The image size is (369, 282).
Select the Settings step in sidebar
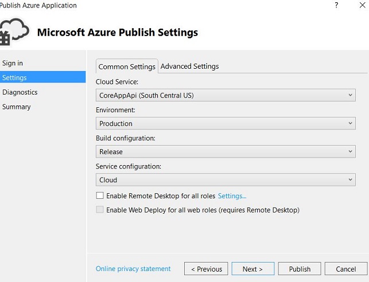pyautogui.click(x=14, y=77)
